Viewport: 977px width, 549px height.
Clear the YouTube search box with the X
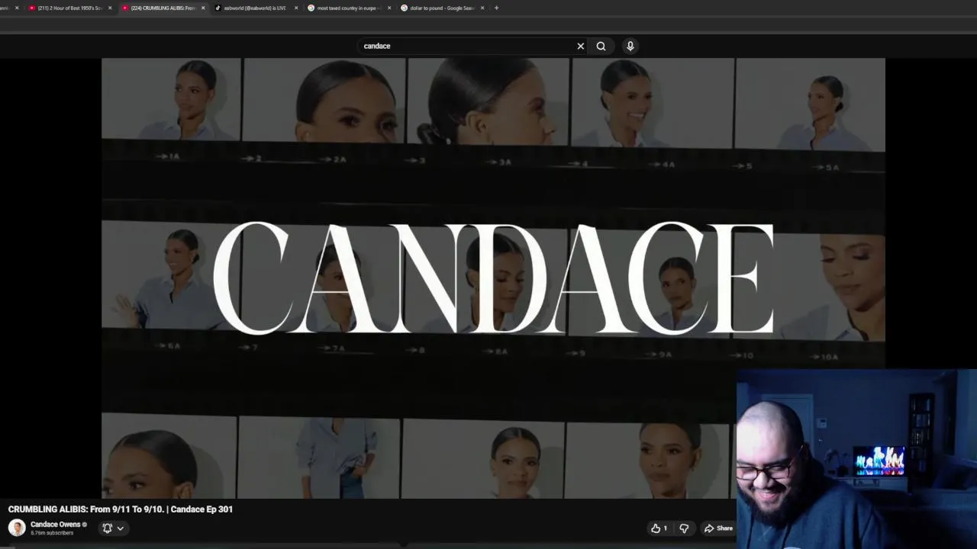coord(580,46)
